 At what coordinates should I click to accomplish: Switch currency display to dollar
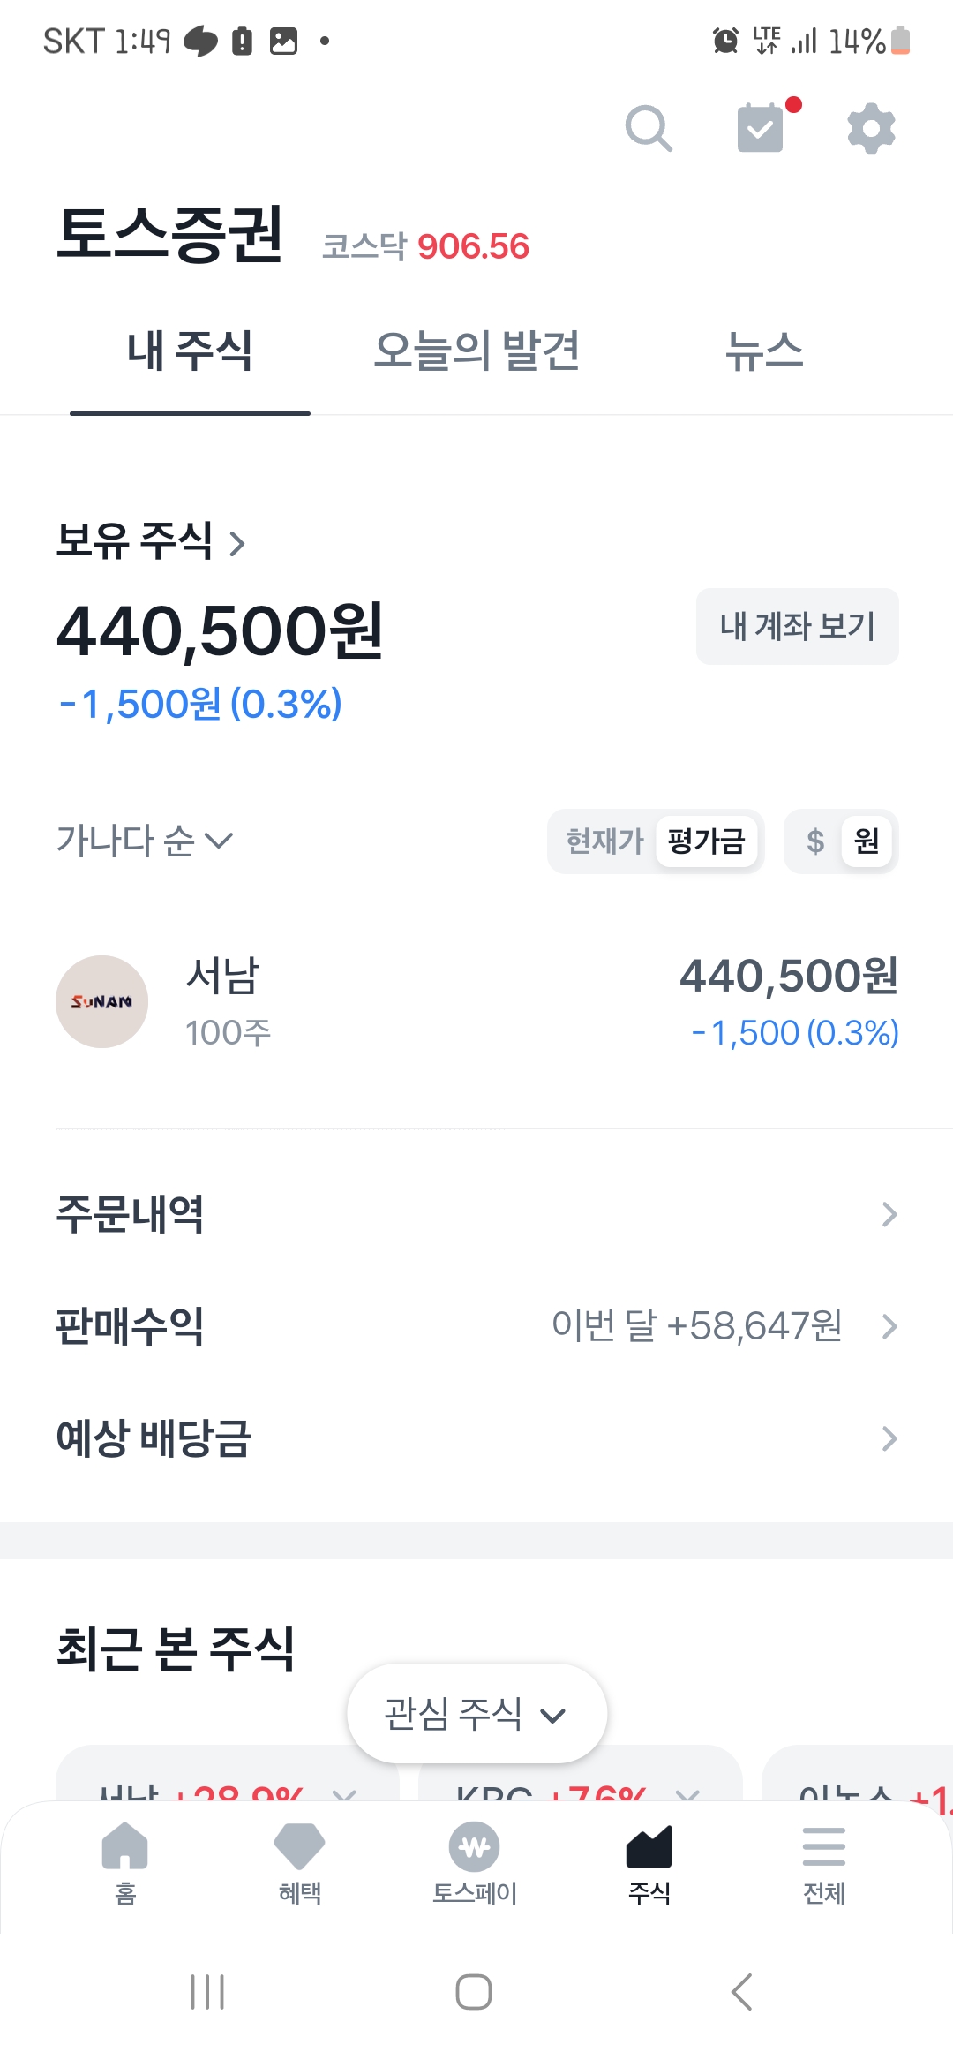(x=815, y=841)
